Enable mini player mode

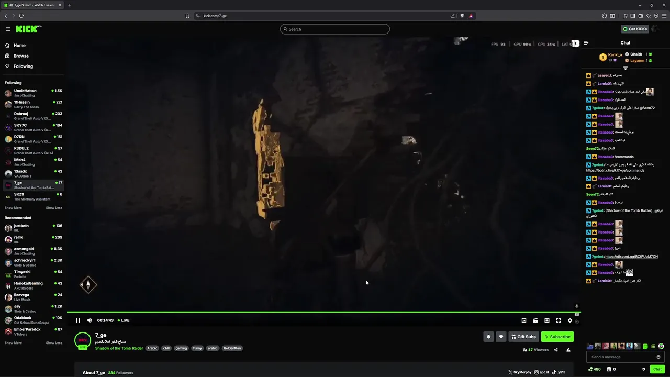(x=524, y=320)
